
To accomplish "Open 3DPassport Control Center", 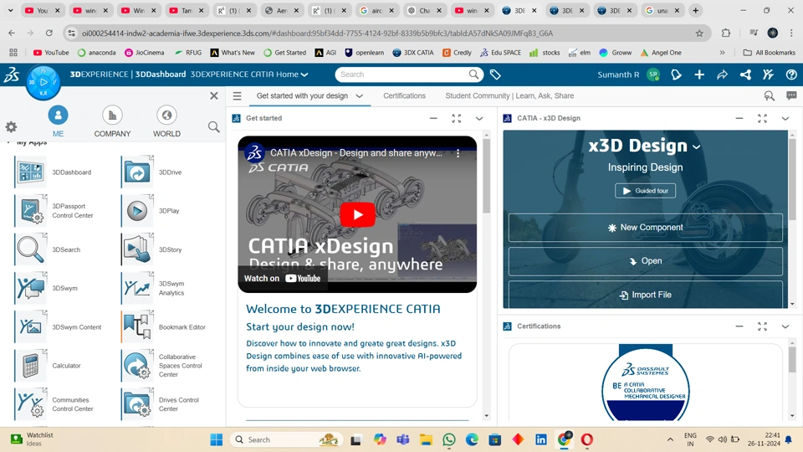I will point(31,211).
